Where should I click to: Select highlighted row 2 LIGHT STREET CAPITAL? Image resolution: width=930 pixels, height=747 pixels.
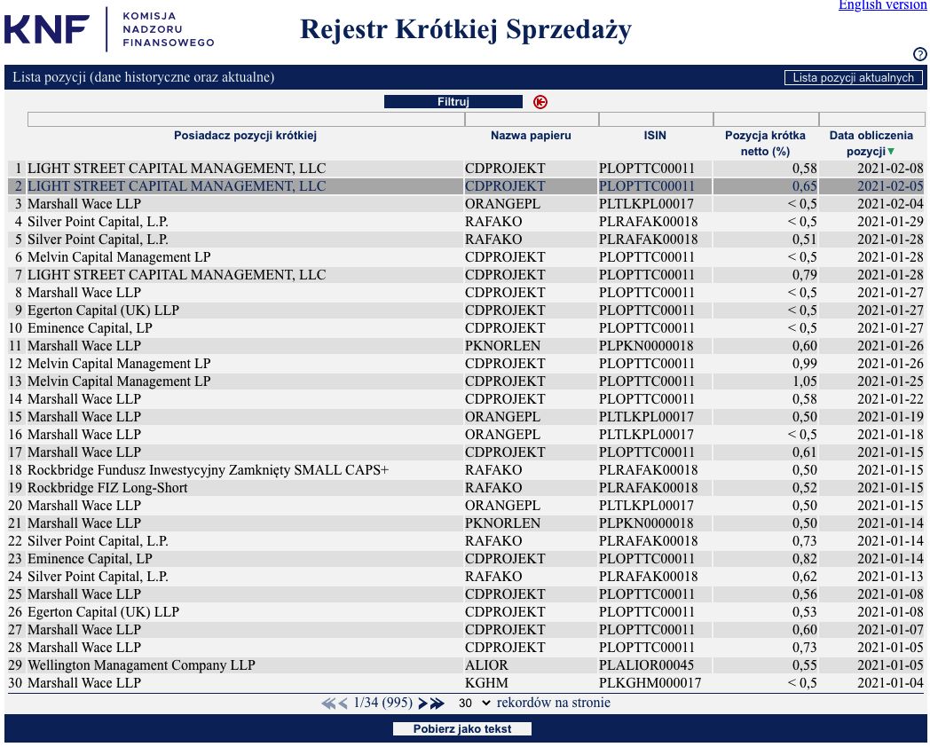[466, 186]
